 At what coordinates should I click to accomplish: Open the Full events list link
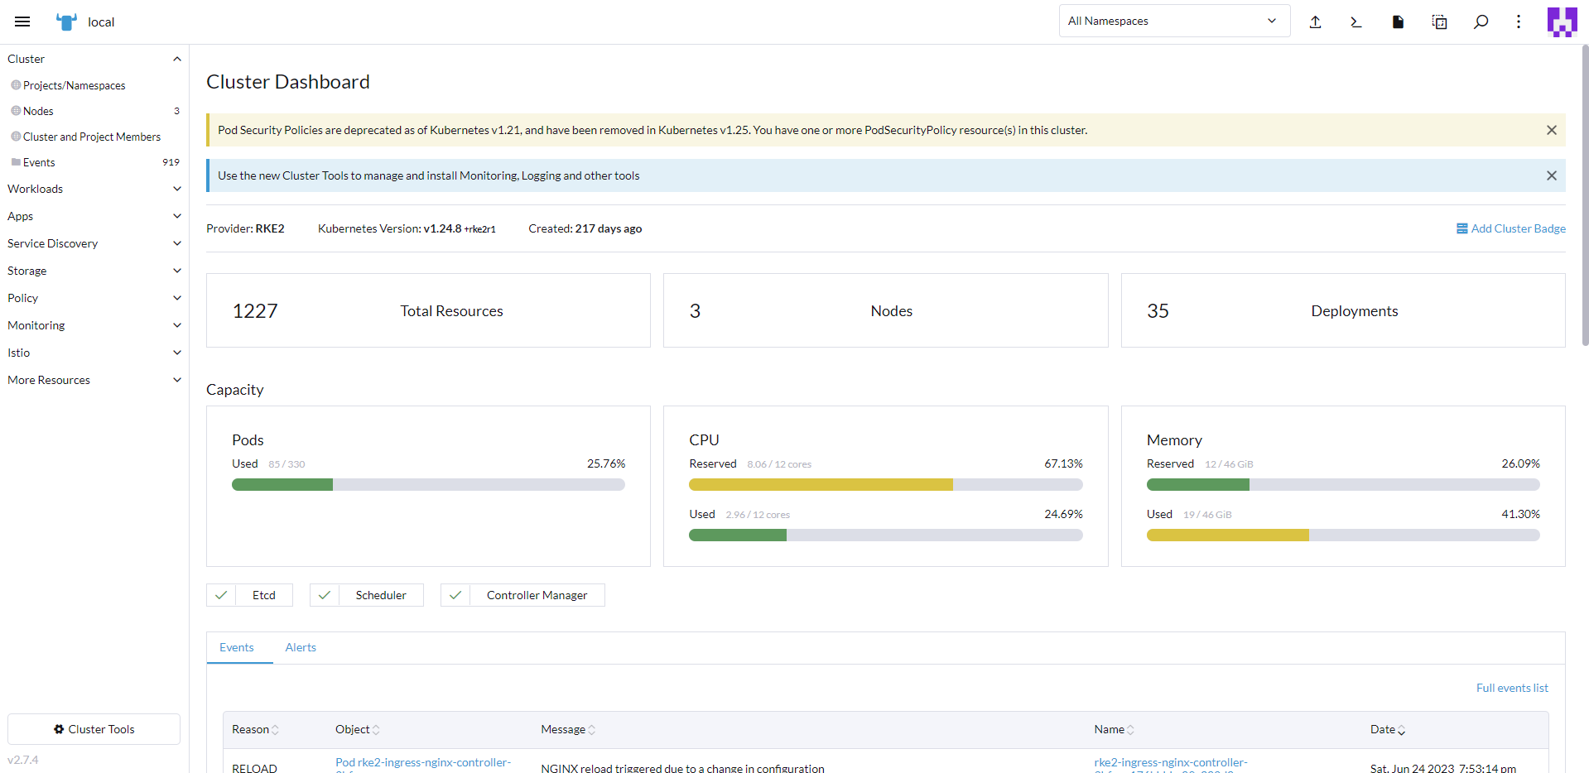[x=1511, y=688]
